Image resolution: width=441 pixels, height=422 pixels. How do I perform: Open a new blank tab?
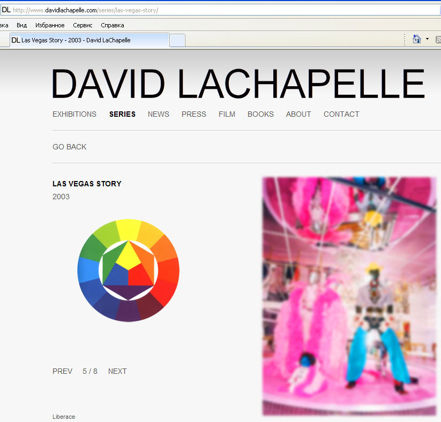pos(177,41)
